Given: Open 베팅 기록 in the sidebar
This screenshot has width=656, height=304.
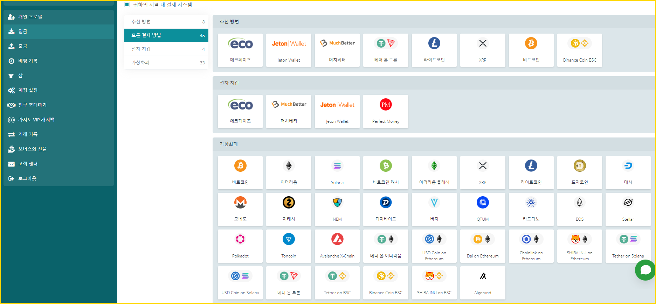Looking at the screenshot, I should [58, 61].
